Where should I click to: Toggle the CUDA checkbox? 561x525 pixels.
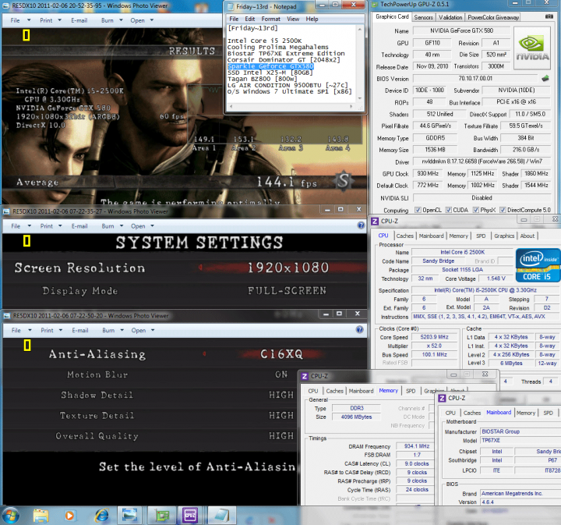[448, 210]
